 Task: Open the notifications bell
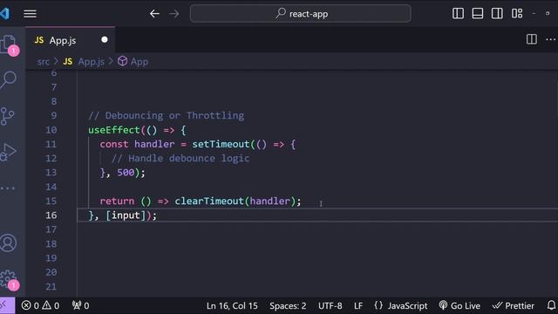point(551,305)
